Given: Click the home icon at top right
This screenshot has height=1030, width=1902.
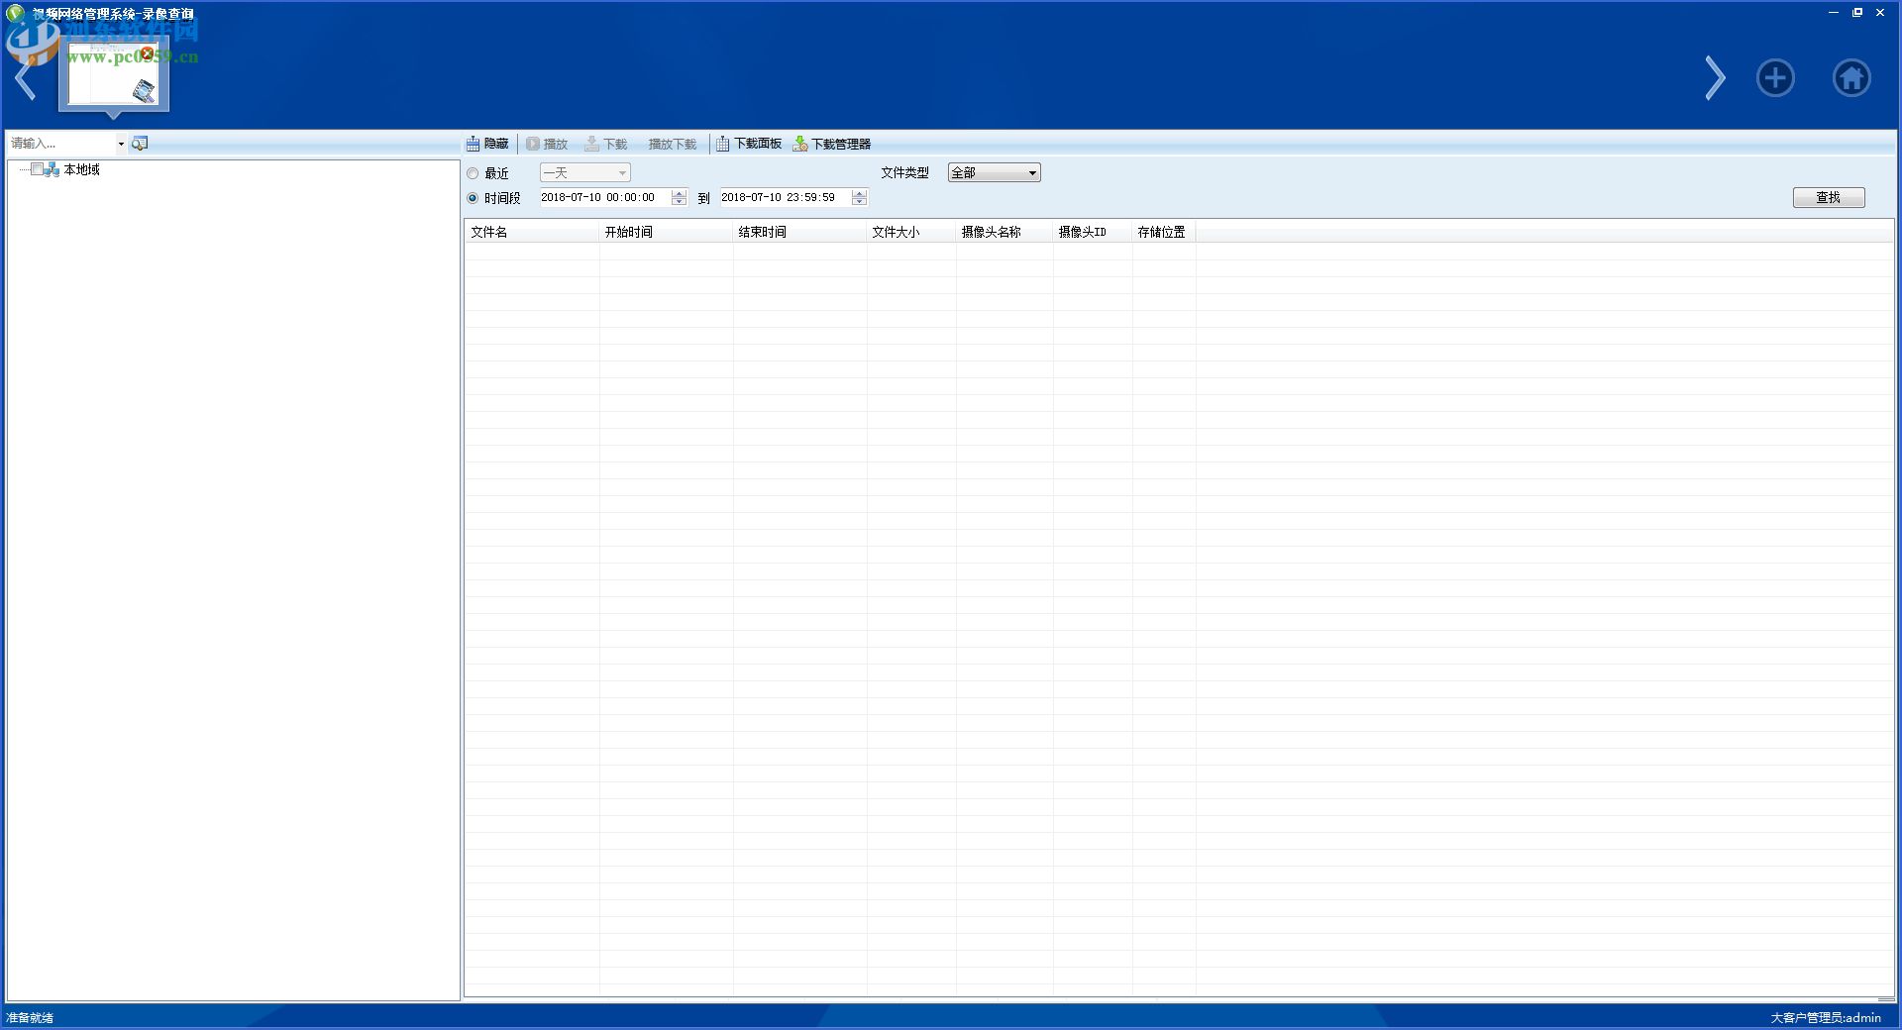Looking at the screenshot, I should pyautogui.click(x=1852, y=77).
